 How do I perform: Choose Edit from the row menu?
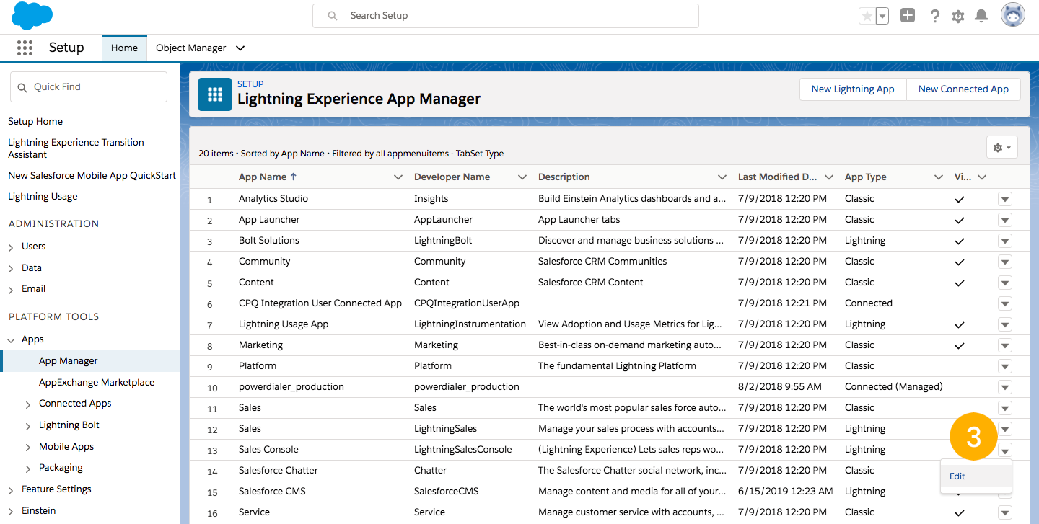pyautogui.click(x=957, y=476)
